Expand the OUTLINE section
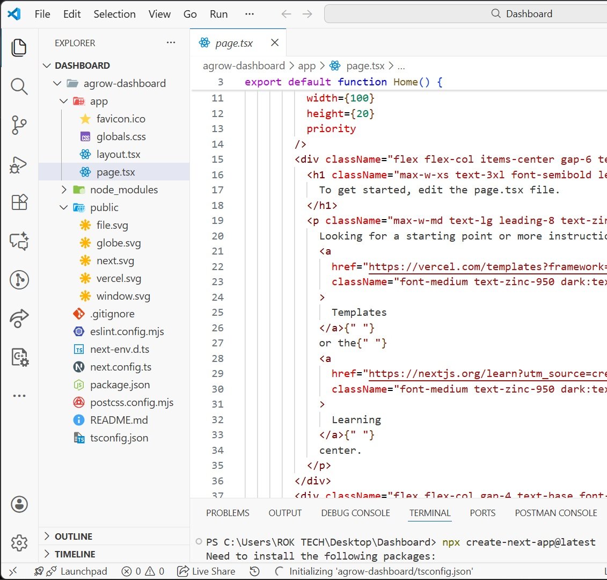607x580 pixels. (x=47, y=536)
